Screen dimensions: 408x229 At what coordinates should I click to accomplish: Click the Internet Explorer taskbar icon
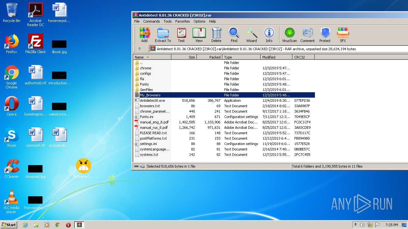pos(25,225)
